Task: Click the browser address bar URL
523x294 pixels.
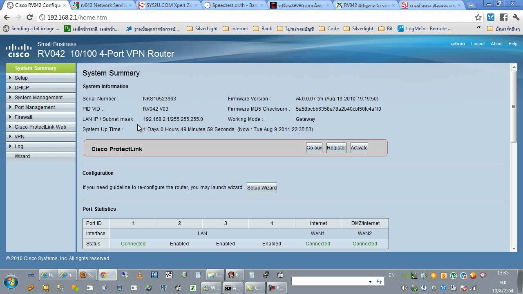Action: point(77,18)
